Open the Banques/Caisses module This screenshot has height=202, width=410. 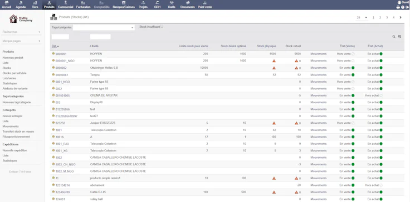point(124,4)
